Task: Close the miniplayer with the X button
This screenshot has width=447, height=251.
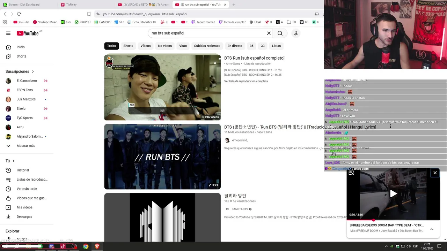Action: click(x=435, y=173)
